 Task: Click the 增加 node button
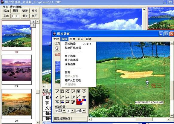6,11
